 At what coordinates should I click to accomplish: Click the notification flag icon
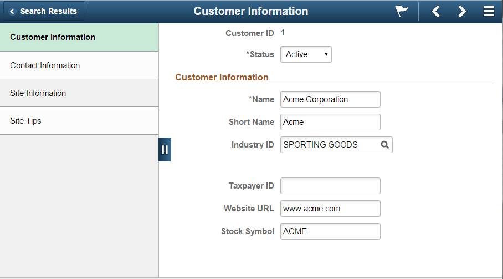401,11
